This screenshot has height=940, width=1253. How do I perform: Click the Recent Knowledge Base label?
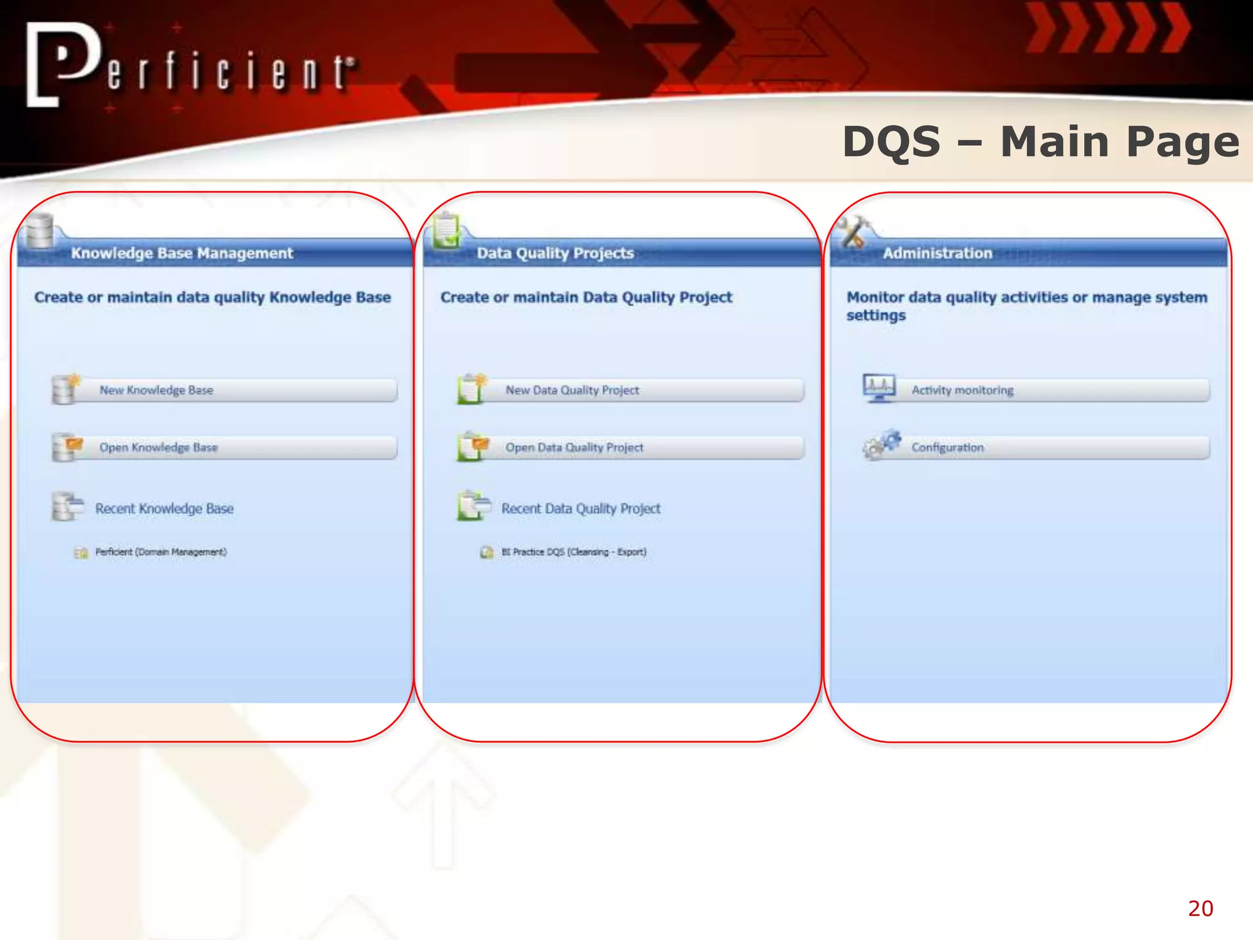[x=164, y=509]
